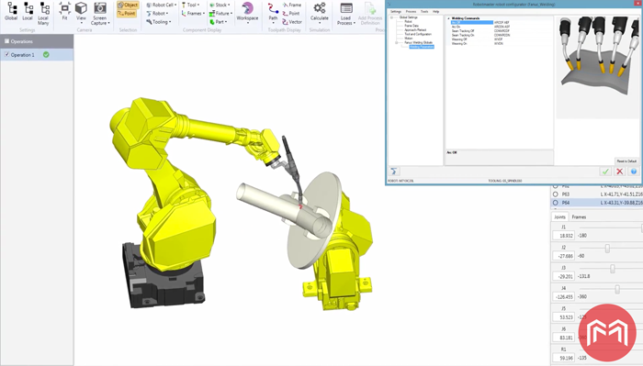The height and width of the screenshot is (366, 643).
Task: Select the P63 point radio
Action: point(555,194)
